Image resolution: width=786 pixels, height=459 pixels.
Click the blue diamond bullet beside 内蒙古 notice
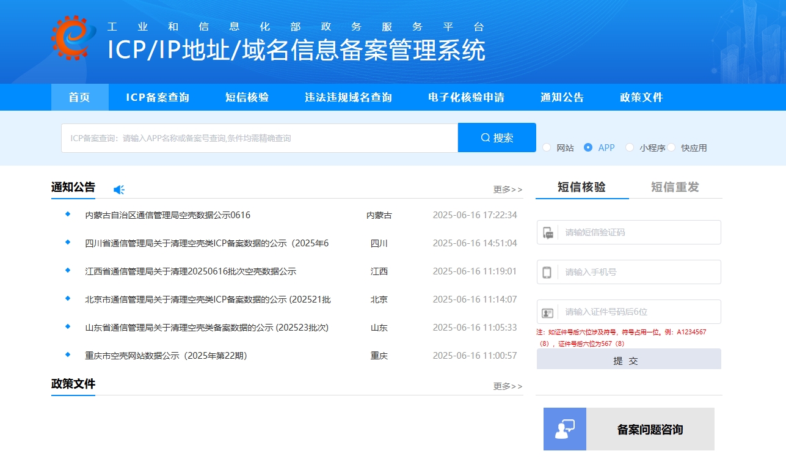(68, 214)
